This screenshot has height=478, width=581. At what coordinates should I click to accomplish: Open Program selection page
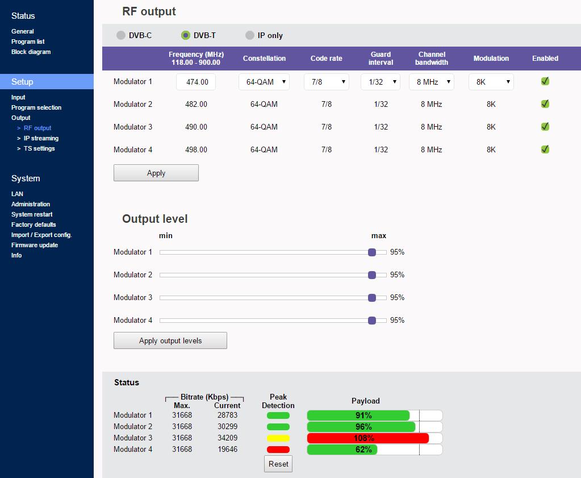[36, 107]
